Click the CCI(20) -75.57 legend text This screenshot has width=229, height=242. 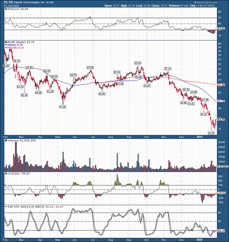point(19,174)
